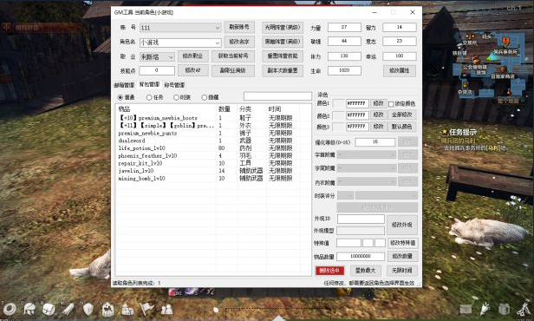Open the 字首附魔 dropdown
Image resolution: width=534 pixels, height=321 pixels.
368,154
